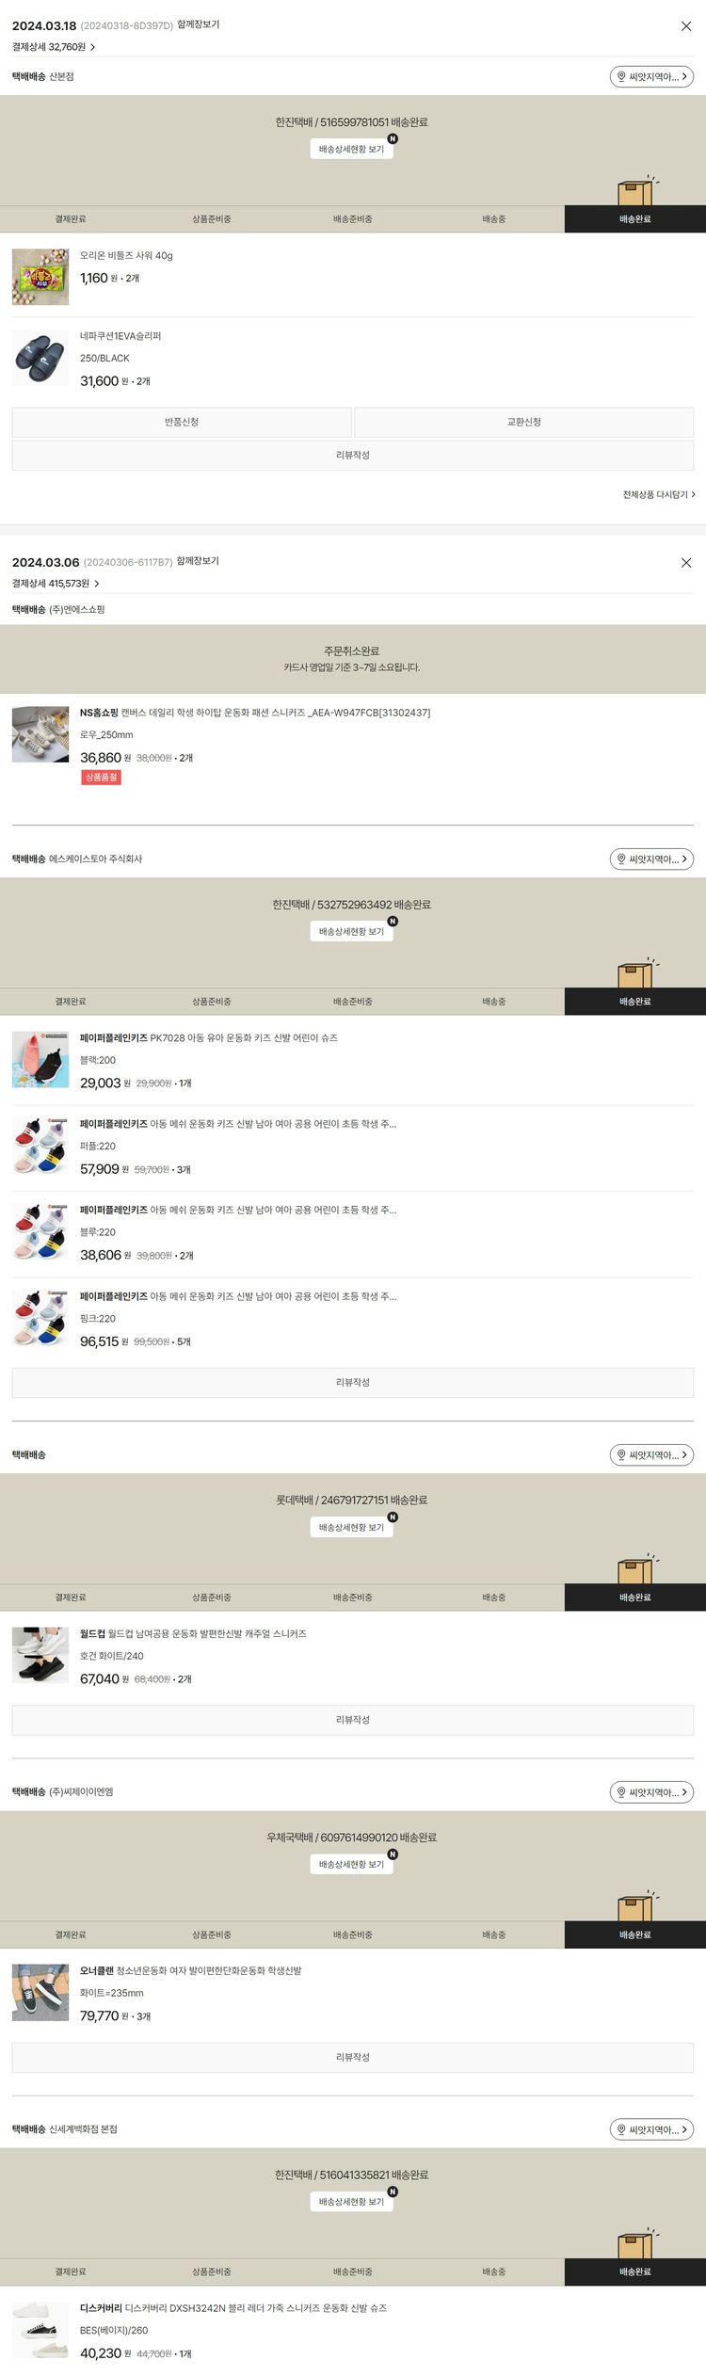Click 반품신청 return request button
The height and width of the screenshot is (2376, 706).
point(182,422)
